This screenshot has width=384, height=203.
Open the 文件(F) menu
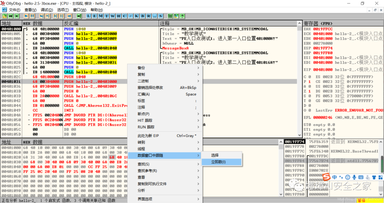15,10
